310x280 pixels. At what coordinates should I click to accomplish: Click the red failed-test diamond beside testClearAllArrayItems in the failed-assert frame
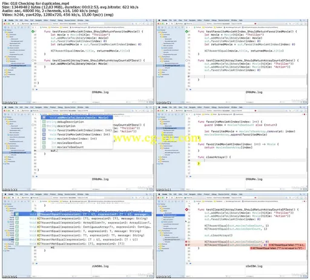[186, 210]
